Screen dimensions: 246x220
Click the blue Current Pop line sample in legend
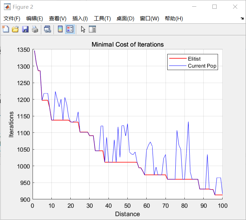pyautogui.click(x=178, y=66)
